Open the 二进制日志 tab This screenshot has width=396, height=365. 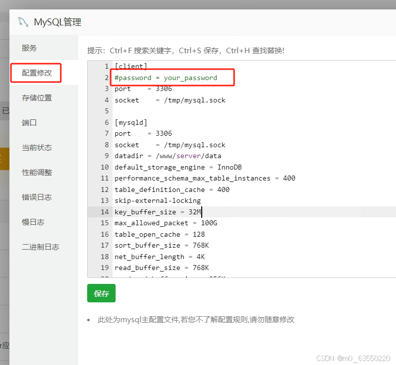tap(40, 247)
